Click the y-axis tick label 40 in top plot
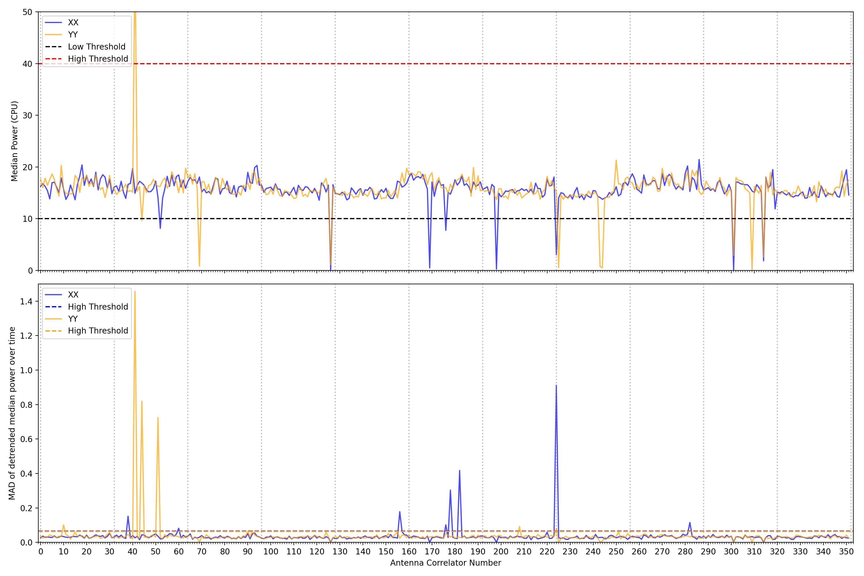The image size is (864, 576). [x=27, y=64]
